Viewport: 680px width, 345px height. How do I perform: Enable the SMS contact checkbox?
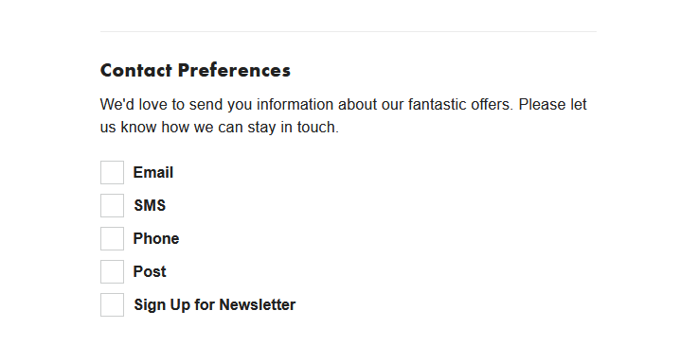coord(113,205)
